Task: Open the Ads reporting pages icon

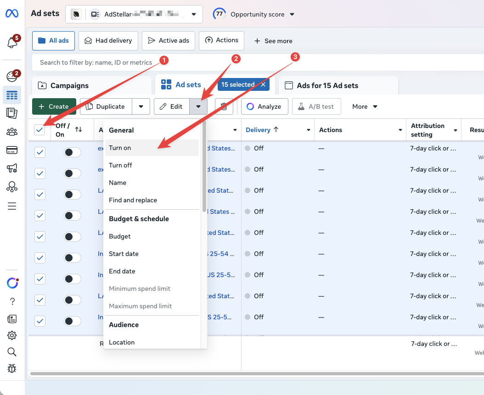Action: [12, 113]
